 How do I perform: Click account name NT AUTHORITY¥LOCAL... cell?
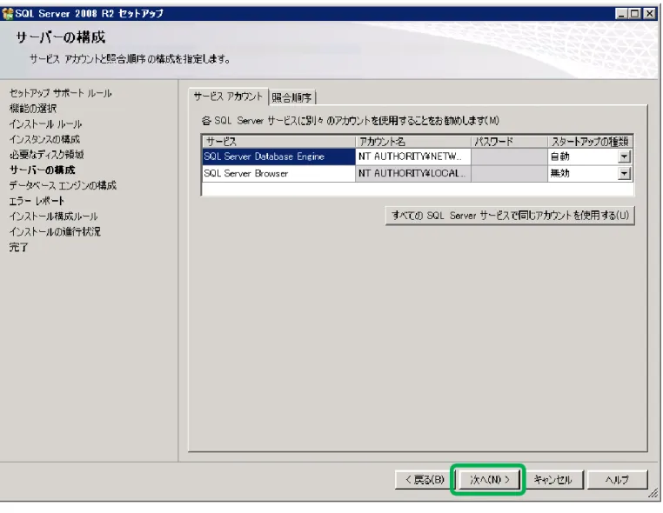(x=413, y=173)
